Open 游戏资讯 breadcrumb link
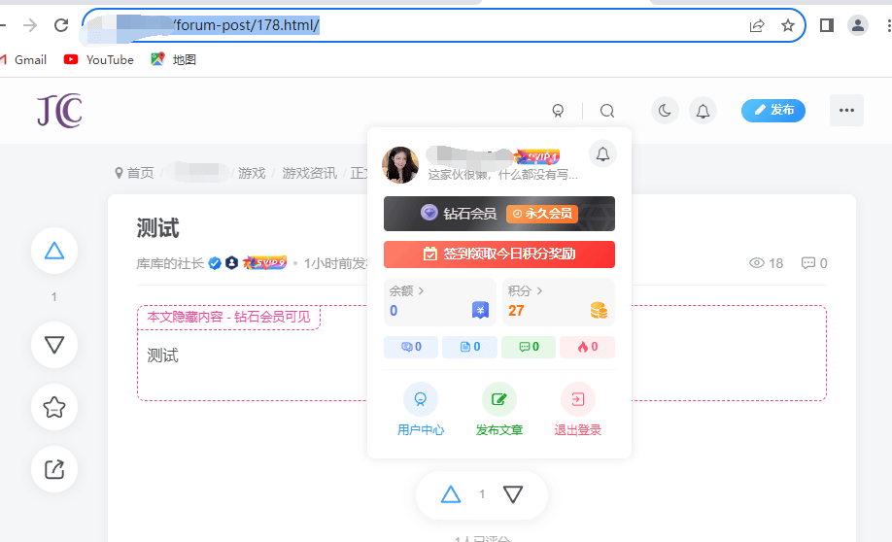Screen dimensions: 892x542 [x=309, y=173]
